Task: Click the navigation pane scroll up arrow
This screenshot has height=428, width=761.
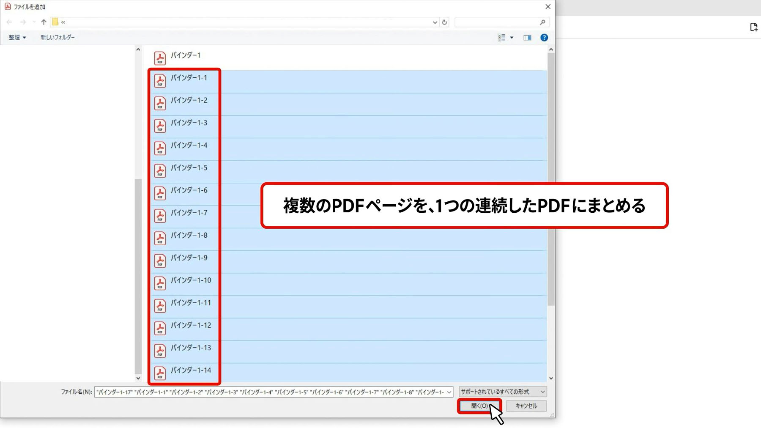Action: point(138,49)
